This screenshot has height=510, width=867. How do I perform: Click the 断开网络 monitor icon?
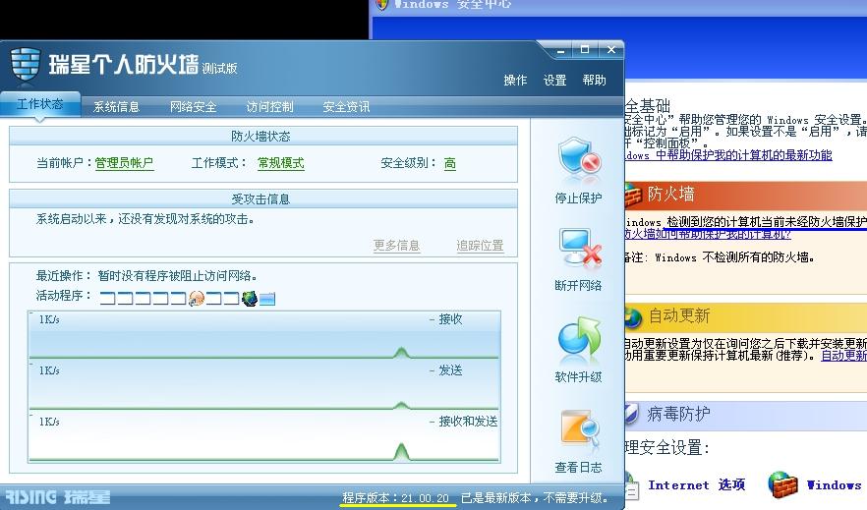point(579,247)
